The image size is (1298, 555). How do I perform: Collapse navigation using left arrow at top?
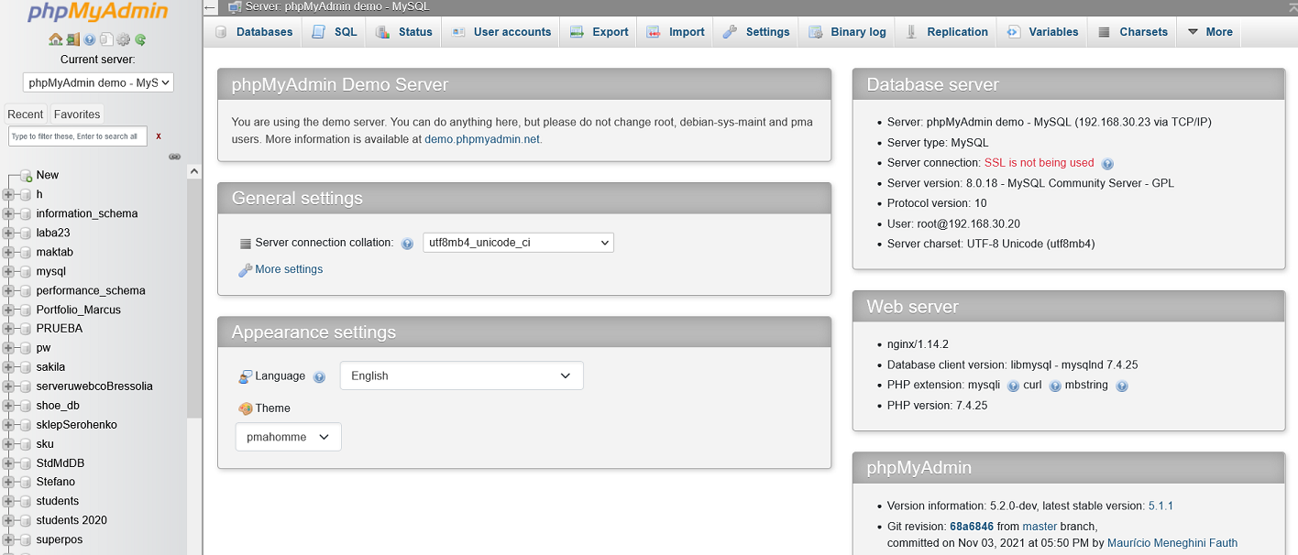coord(210,7)
